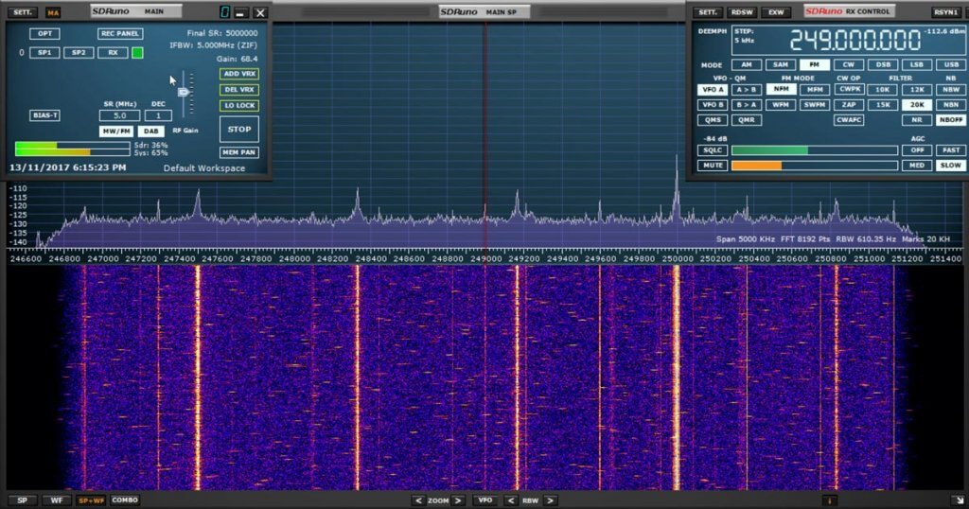
Task: Click the green RX status indicator square
Action: [x=137, y=53]
